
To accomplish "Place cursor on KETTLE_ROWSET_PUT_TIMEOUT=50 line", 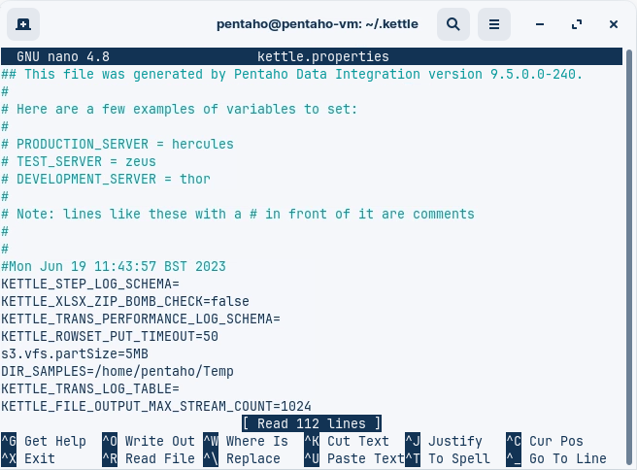I will (110, 336).
